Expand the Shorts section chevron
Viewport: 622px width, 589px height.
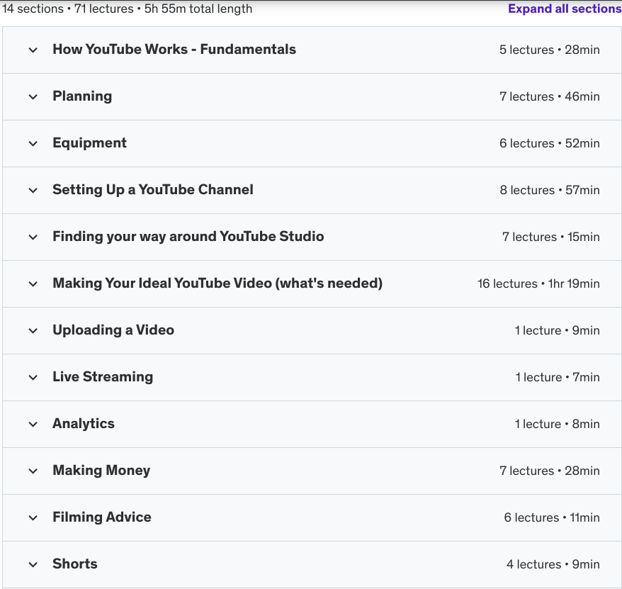pyautogui.click(x=33, y=565)
